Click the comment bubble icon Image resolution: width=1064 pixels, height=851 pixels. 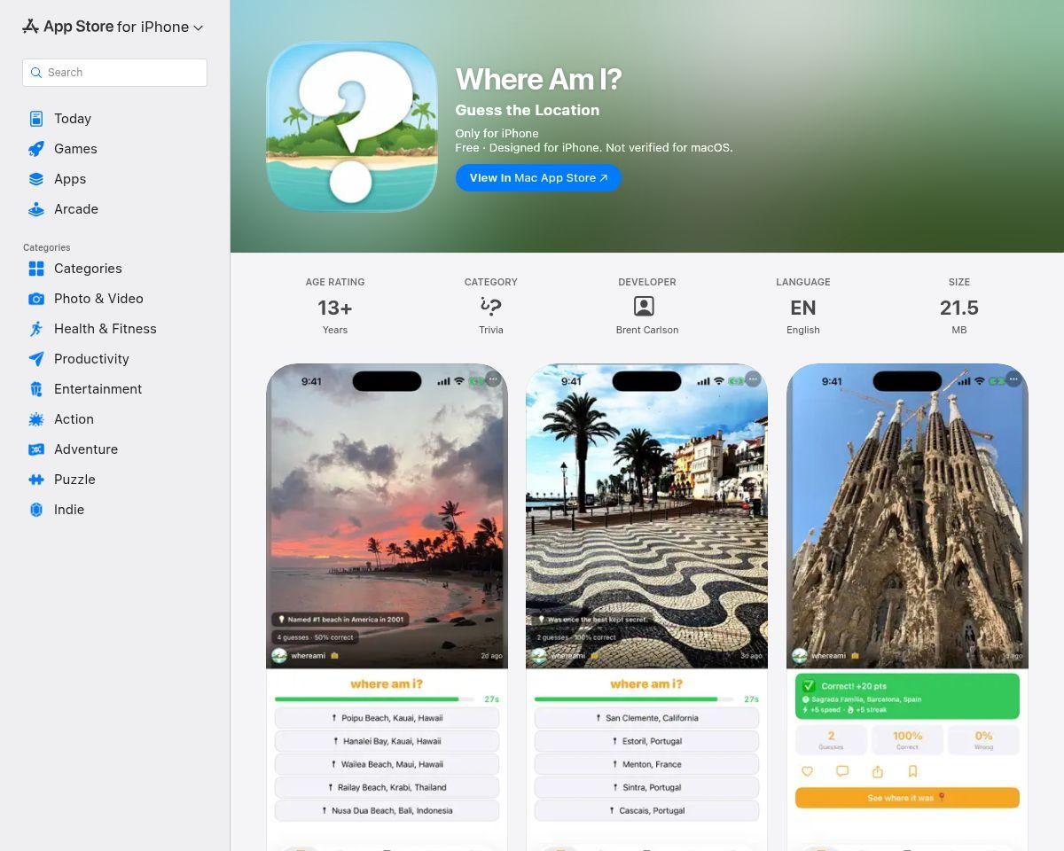point(842,771)
